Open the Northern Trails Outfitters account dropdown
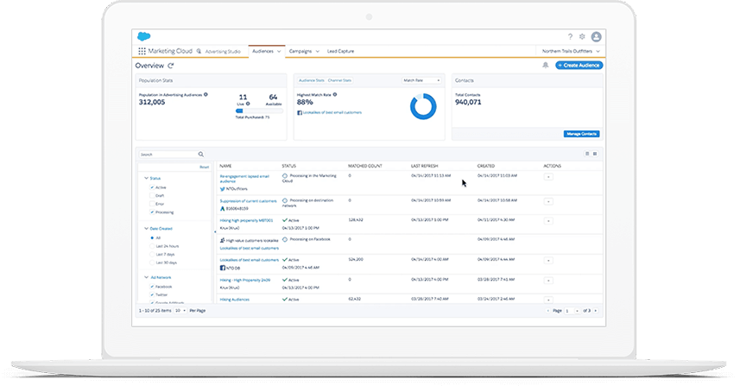Image resolution: width=740 pixels, height=386 pixels. (571, 51)
